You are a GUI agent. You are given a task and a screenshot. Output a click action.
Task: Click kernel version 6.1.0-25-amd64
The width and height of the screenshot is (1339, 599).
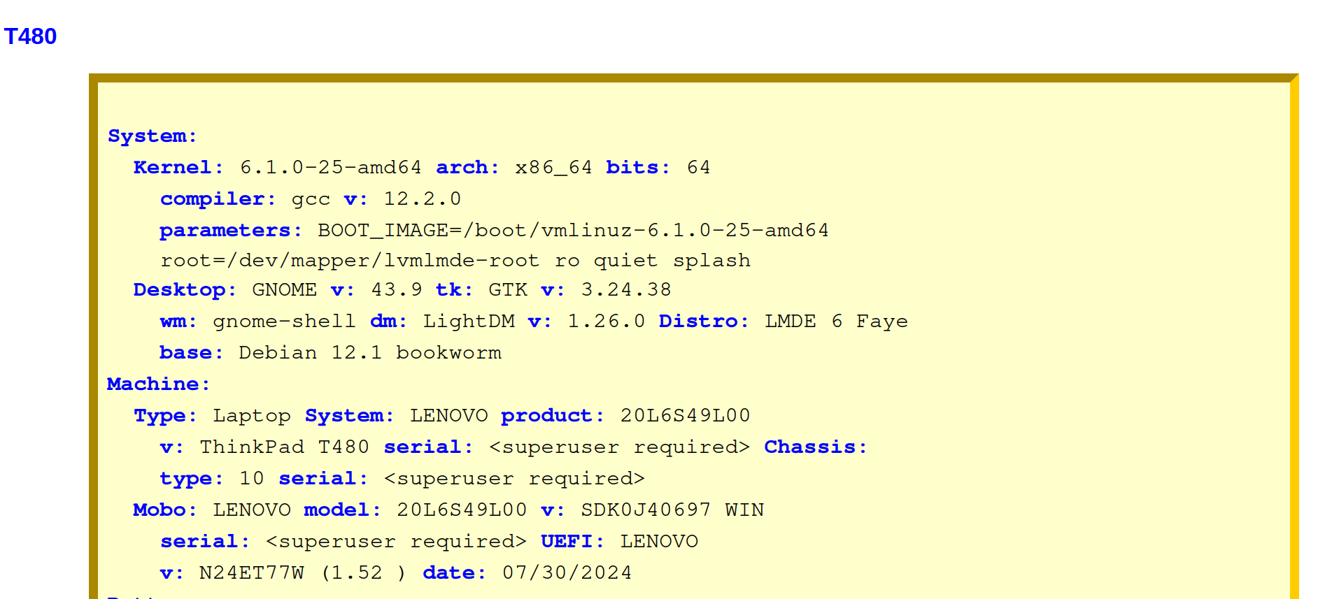tap(331, 167)
